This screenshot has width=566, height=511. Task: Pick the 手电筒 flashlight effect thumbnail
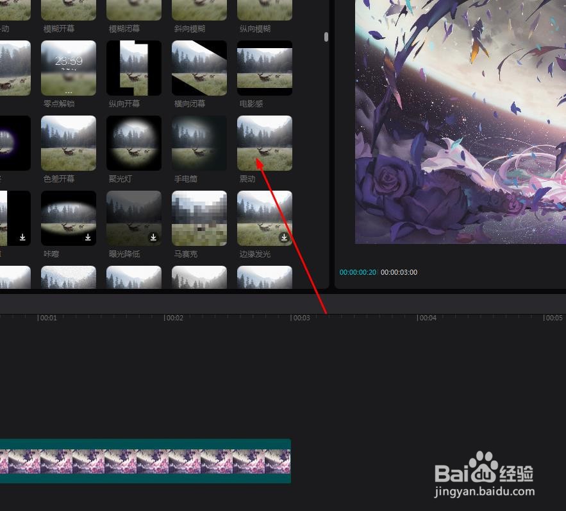point(199,143)
